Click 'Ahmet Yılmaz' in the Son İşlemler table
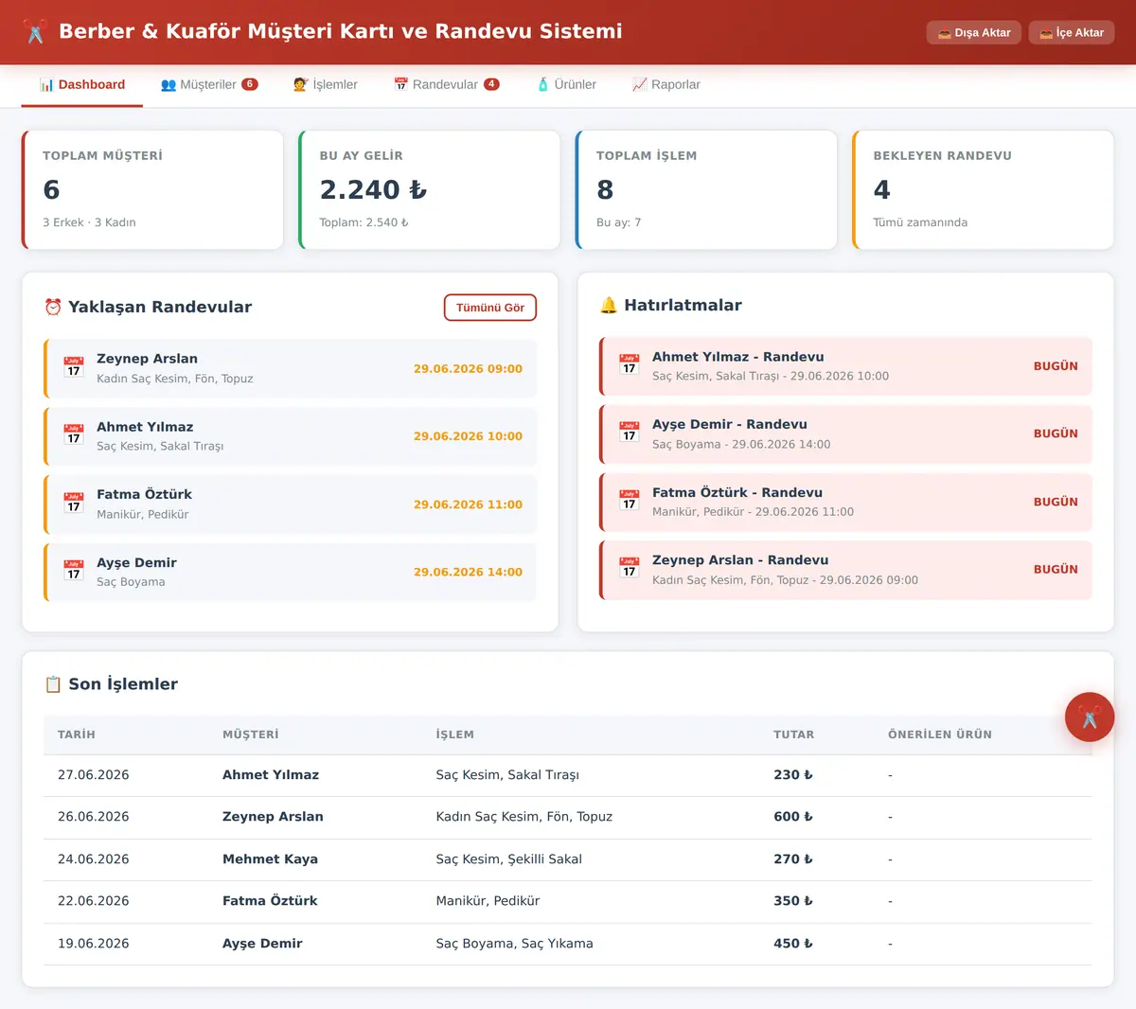The width and height of the screenshot is (1136, 1009). point(271,775)
